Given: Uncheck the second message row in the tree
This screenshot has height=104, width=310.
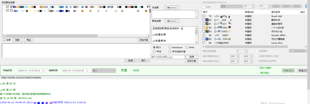Looking at the screenshot, I should point(8,10).
